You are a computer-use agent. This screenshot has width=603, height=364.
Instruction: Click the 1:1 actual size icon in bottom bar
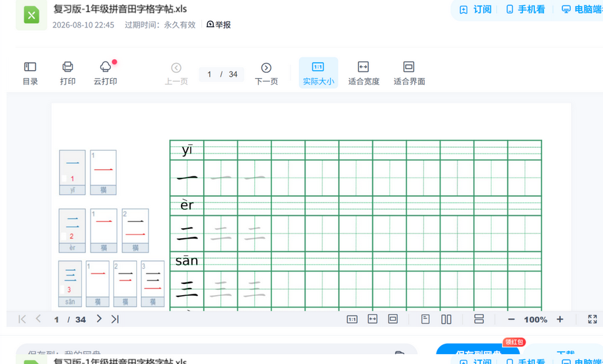(352, 319)
